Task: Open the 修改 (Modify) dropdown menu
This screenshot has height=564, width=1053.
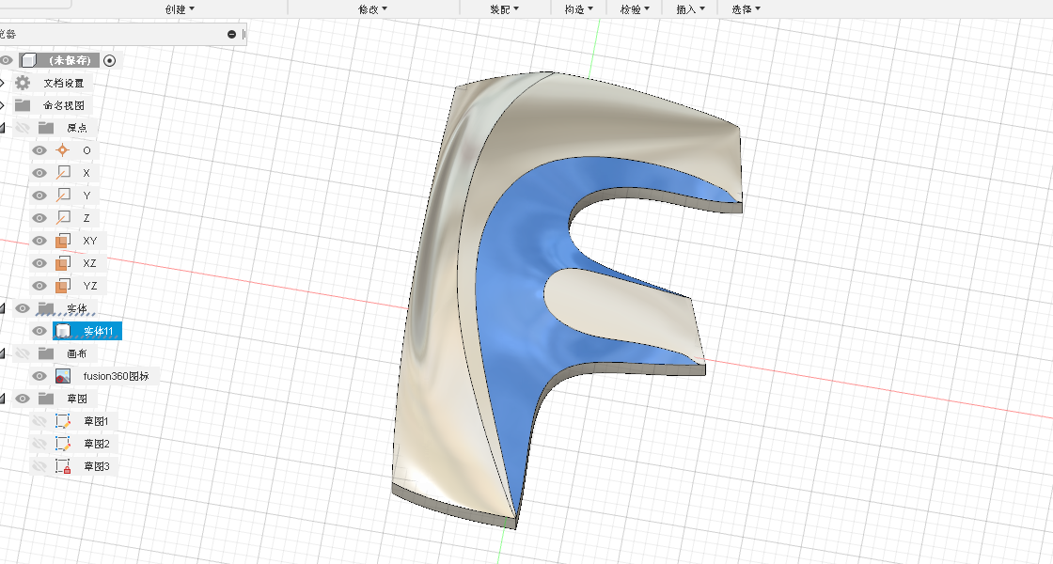Action: click(372, 9)
